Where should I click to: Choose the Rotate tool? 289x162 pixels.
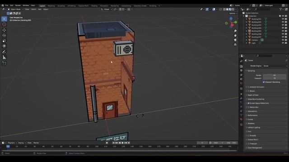tap(4, 35)
